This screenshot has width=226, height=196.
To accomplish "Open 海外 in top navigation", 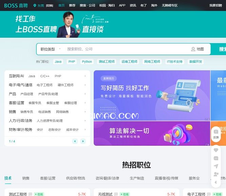I will coord(154,5).
